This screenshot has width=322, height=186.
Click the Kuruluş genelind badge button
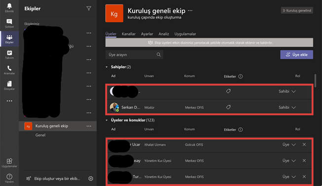[297, 10]
